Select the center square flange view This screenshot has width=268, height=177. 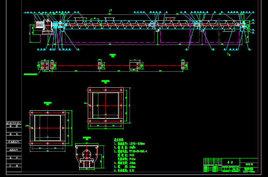click(x=105, y=105)
